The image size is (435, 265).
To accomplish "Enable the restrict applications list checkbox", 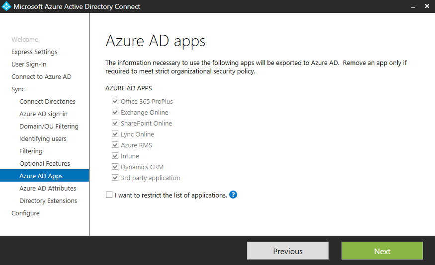I will tap(109, 196).
